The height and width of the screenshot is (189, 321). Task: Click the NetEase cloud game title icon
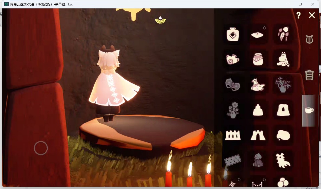[6, 4]
